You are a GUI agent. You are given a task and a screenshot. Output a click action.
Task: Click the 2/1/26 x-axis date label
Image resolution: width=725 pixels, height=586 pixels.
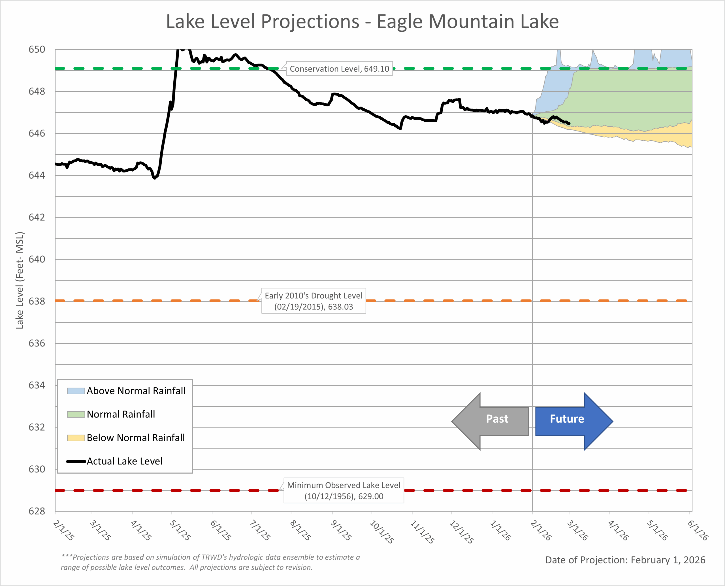[x=541, y=530]
